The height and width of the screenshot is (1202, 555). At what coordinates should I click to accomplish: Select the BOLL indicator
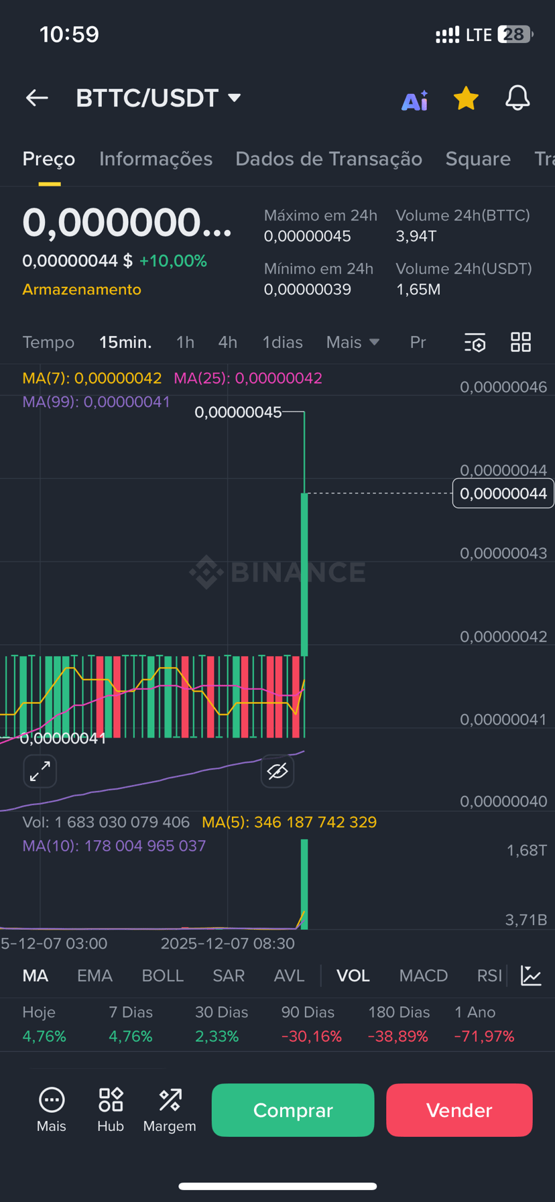[162, 976]
